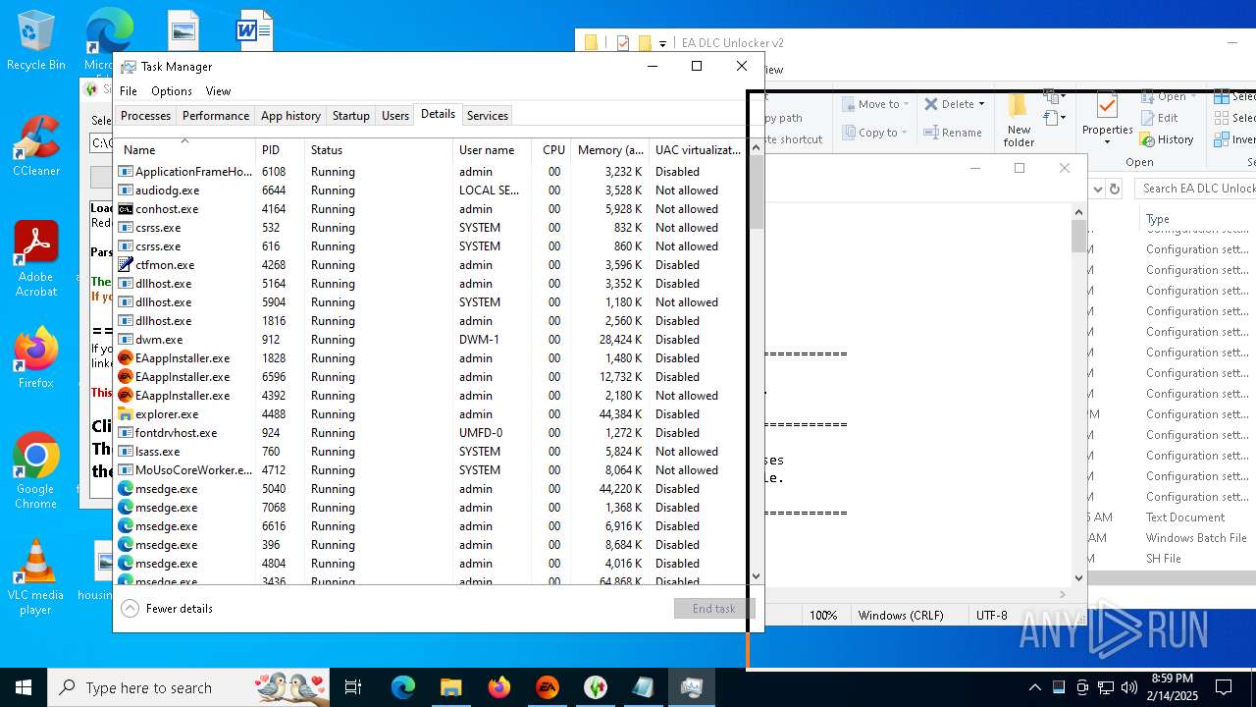Sort by UAC virtualization column
The height and width of the screenshot is (707, 1256).
tap(698, 149)
